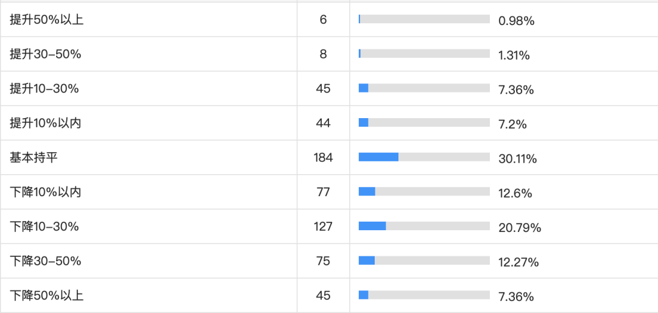The width and height of the screenshot is (658, 313).
Task: Click the 30.11% percentage value
Action: pos(517,159)
